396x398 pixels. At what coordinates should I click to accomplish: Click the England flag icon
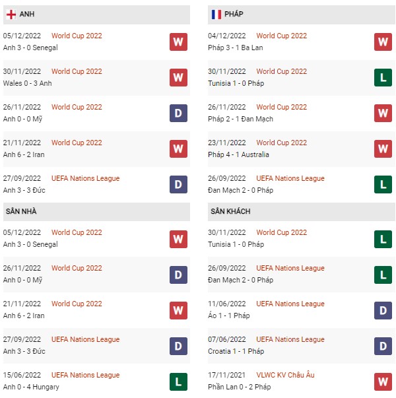click(x=12, y=14)
